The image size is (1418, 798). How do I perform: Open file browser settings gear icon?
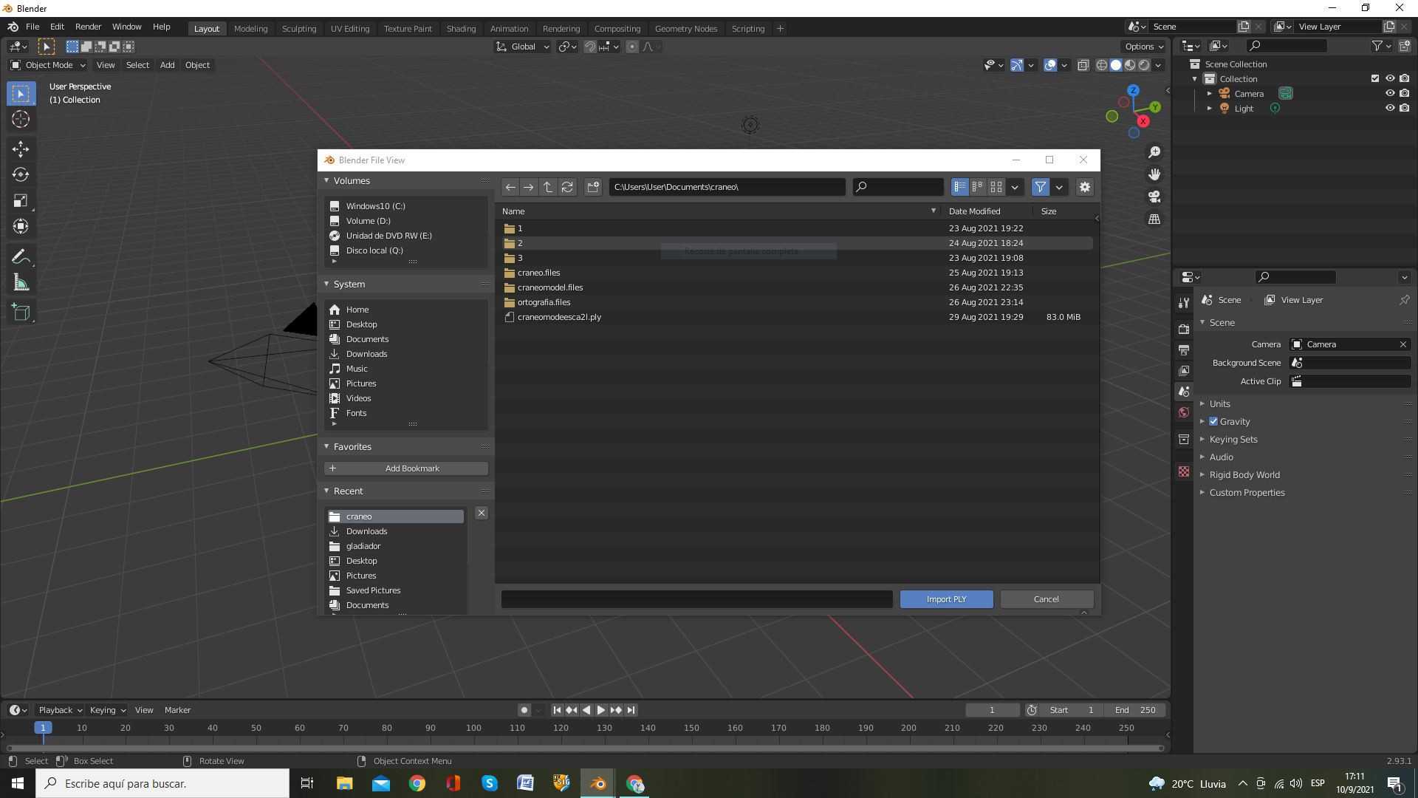coord(1084,187)
